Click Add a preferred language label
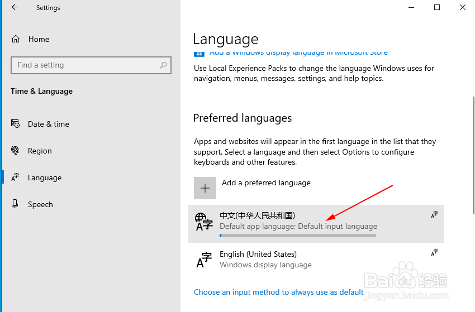The width and height of the screenshot is (475, 312). tap(266, 183)
